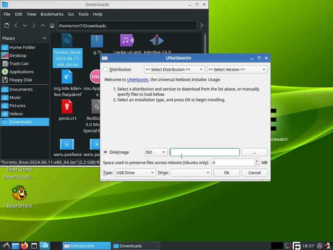Launch Firefox from the taskbar

(x=24, y=246)
